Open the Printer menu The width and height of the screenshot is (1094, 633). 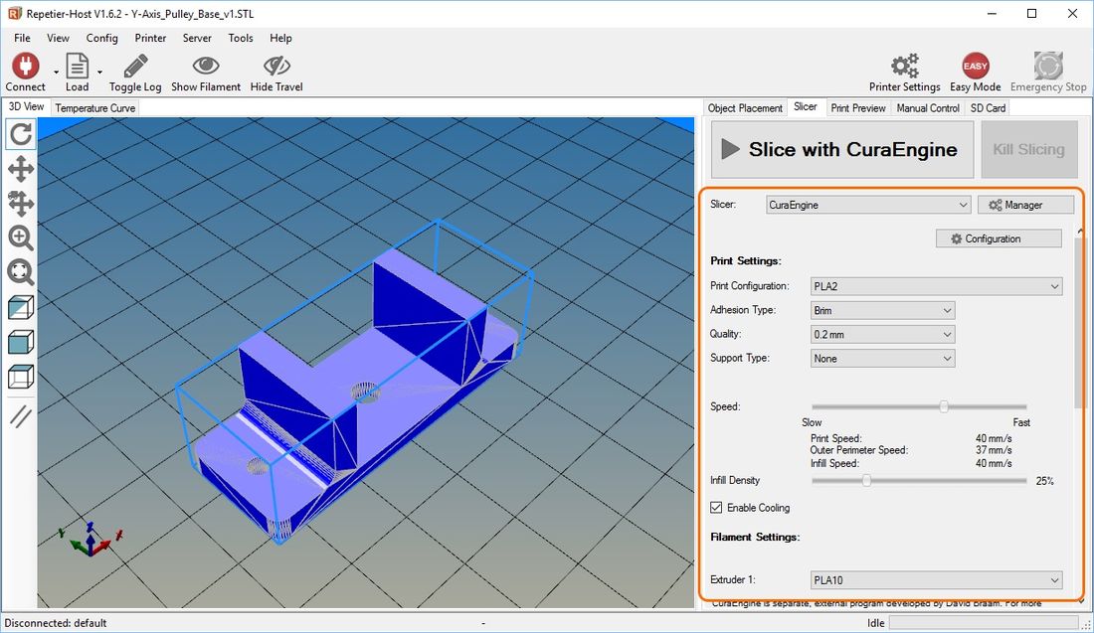[x=151, y=38]
